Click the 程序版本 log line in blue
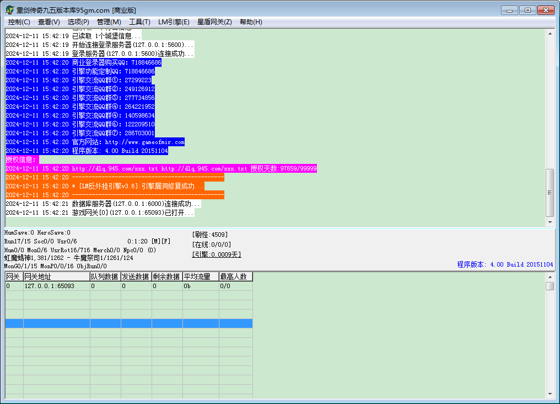The height and width of the screenshot is (404, 560). [87, 151]
